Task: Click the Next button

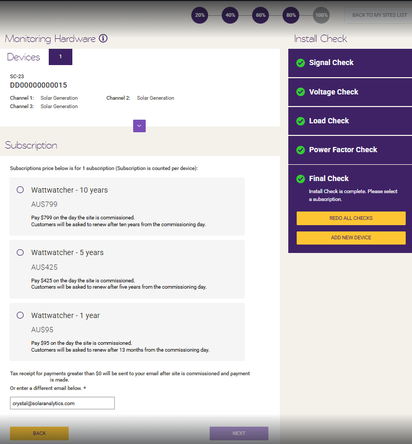Action: (x=239, y=433)
